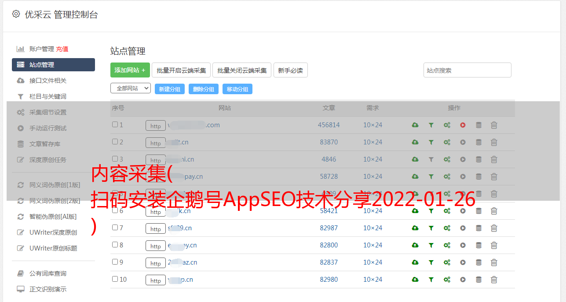Click the red play icon in row 1

tap(463, 125)
